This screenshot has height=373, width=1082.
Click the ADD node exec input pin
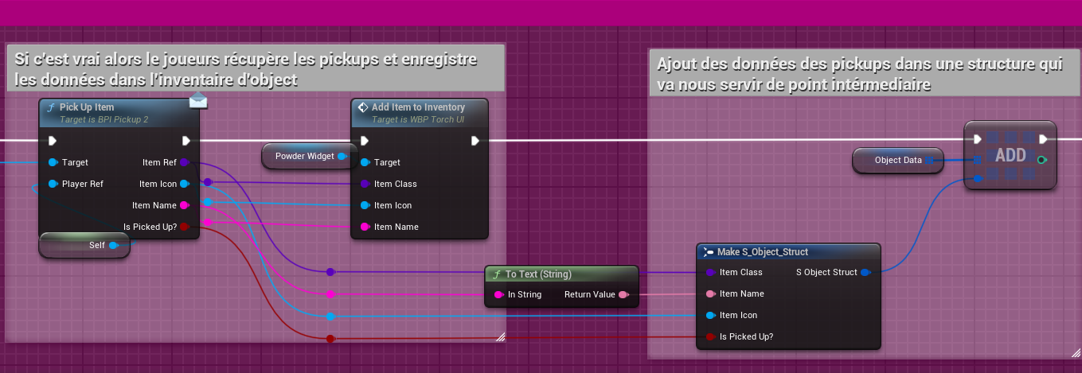pos(978,139)
